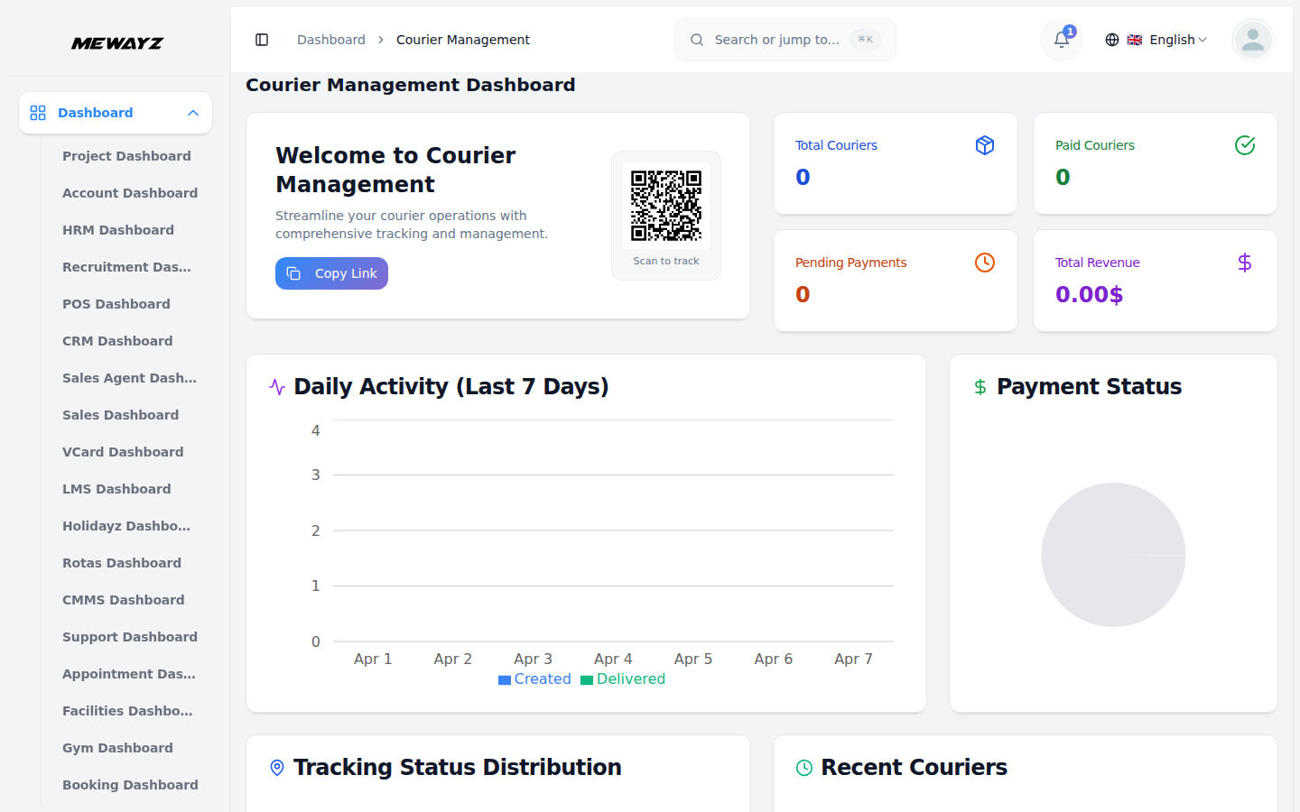The height and width of the screenshot is (812, 1300).
Task: Select HRM Dashboard from the sidebar
Action: [118, 230]
